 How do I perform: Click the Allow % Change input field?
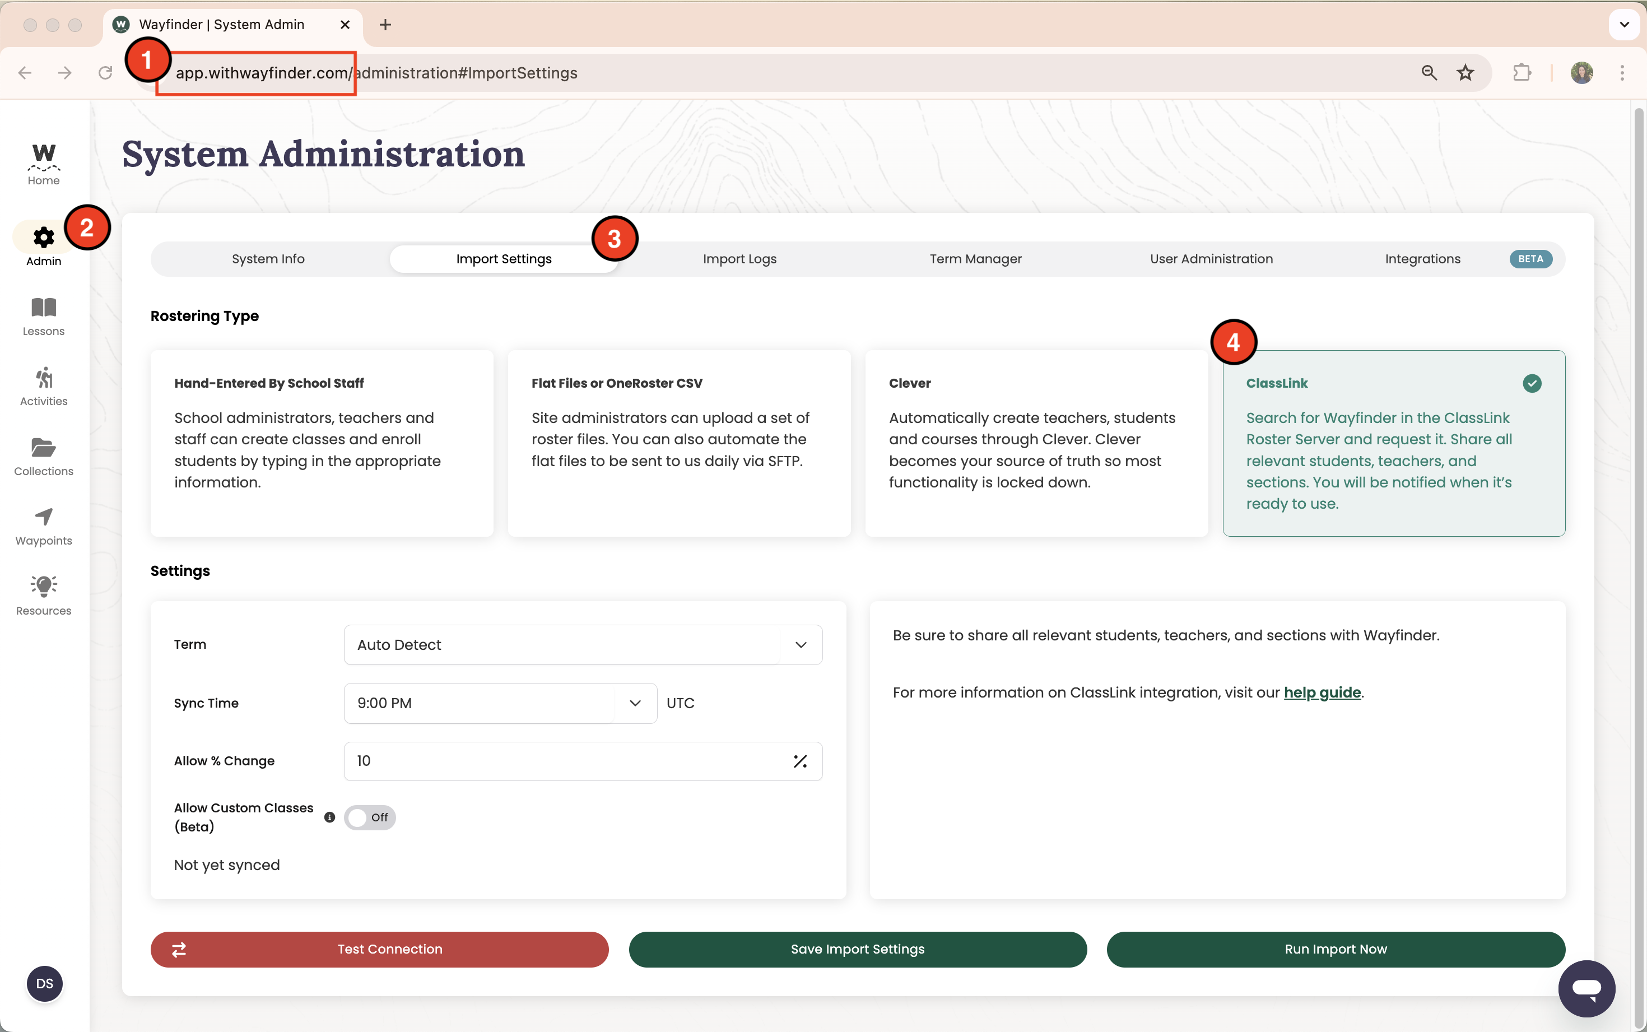pos(566,761)
